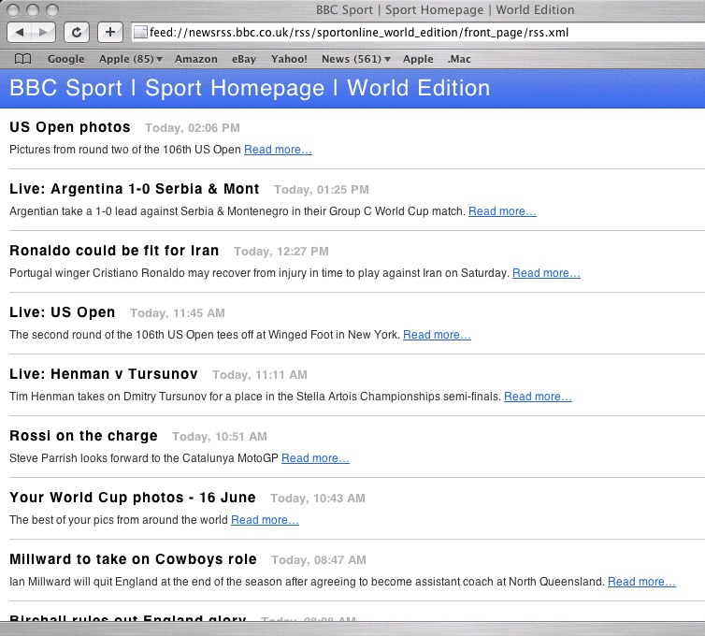Open the US Open photos headline

[70, 127]
